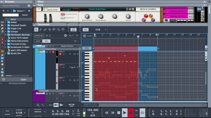211x118 pixels.
Task: Click the Tap tempo label
Action: click(93, 113)
